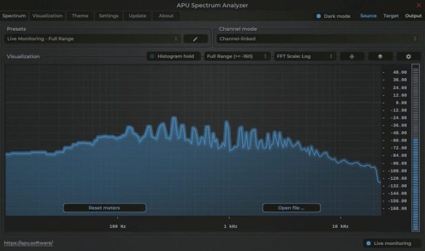Click the Open file ... button
Screen dimensions: 425x251
click(x=291, y=208)
